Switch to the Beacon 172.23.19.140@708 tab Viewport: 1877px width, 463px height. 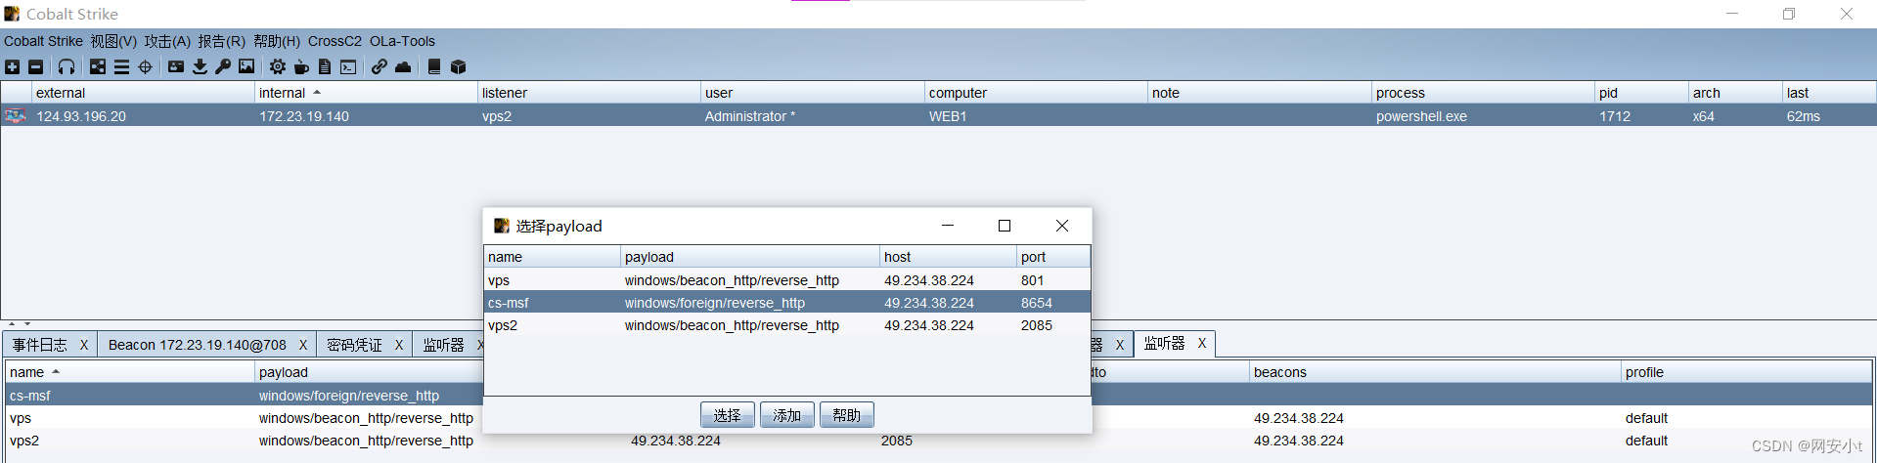(x=198, y=345)
